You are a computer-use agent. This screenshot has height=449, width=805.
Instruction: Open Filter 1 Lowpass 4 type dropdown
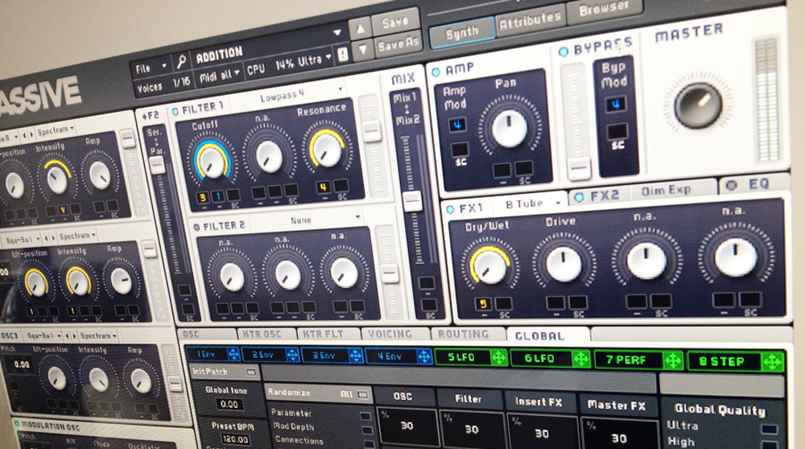[287, 95]
